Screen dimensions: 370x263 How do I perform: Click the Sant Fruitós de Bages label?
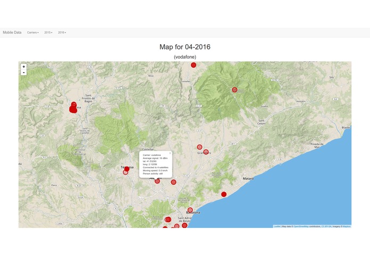tap(88, 98)
